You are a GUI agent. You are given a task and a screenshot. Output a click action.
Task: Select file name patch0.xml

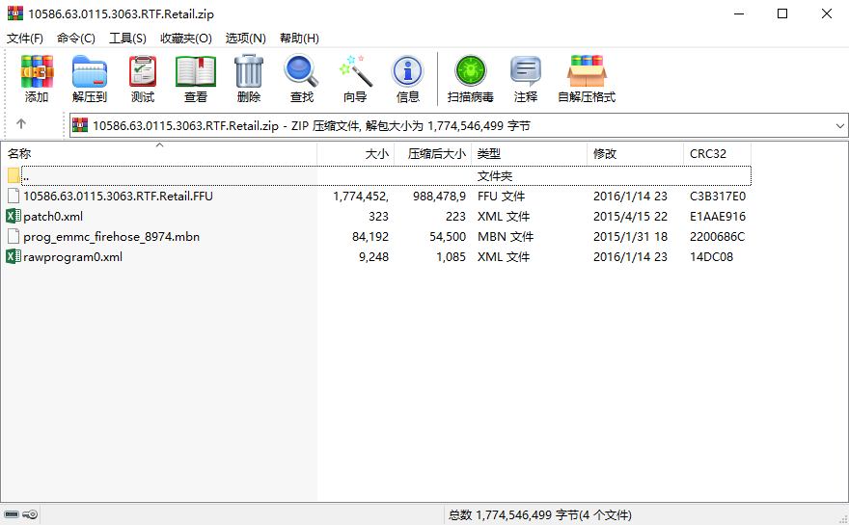click(x=53, y=217)
